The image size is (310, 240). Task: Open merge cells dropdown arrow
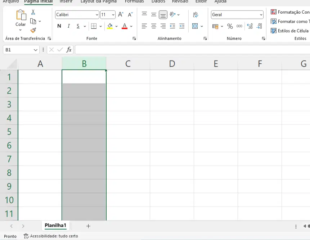pyautogui.click(x=202, y=26)
